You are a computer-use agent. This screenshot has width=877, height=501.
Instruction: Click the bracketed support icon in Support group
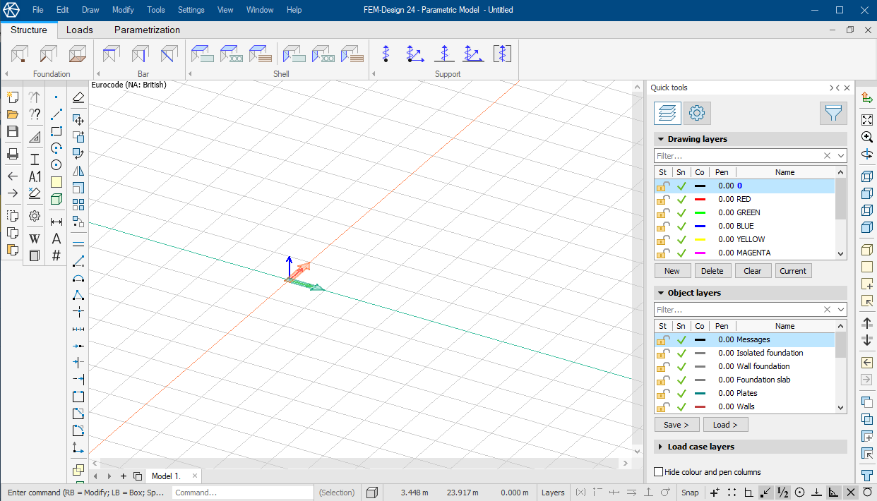coord(502,54)
